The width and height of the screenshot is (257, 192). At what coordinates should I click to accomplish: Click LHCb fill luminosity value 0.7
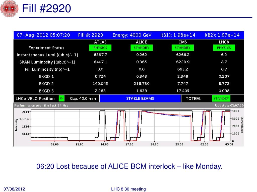(224, 69)
